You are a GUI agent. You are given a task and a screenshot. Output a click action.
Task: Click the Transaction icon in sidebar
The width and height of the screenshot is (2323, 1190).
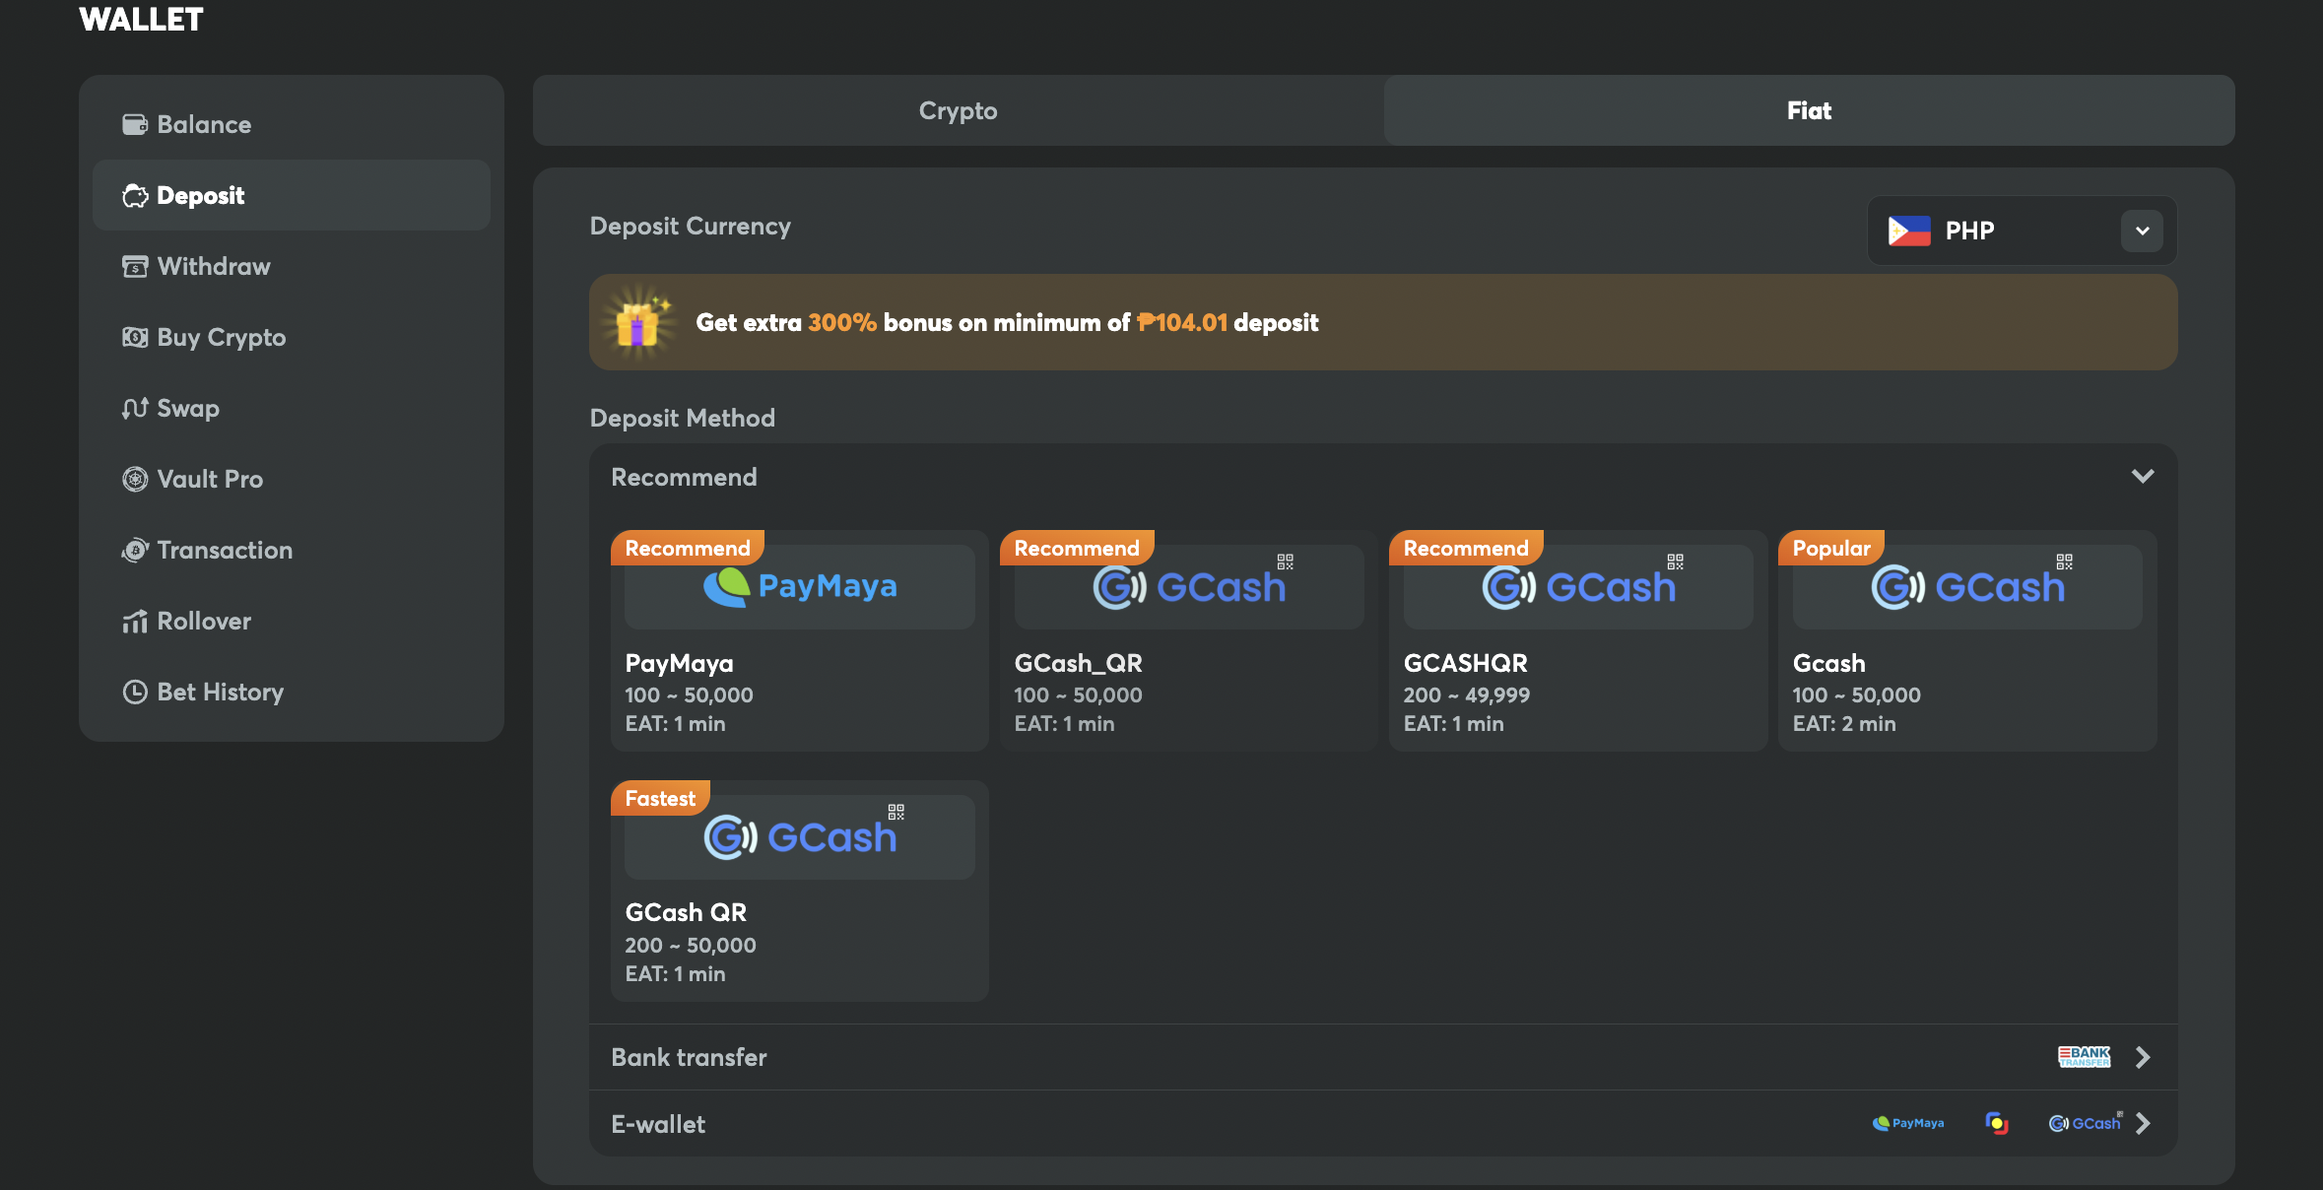(x=135, y=550)
